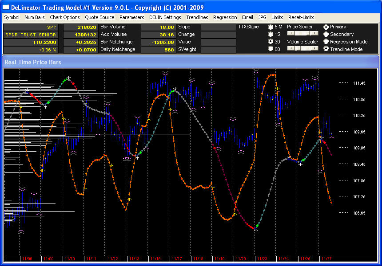Image resolution: width=382 pixels, height=266 pixels.
Task: Select the 15 minute timeframe radio button
Action: point(271,34)
